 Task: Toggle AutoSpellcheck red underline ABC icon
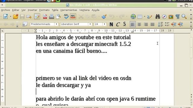73,16
